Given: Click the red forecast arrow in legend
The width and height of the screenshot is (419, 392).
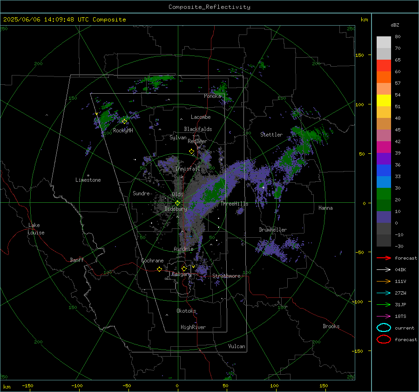Looking at the screenshot, I should click(x=384, y=258).
